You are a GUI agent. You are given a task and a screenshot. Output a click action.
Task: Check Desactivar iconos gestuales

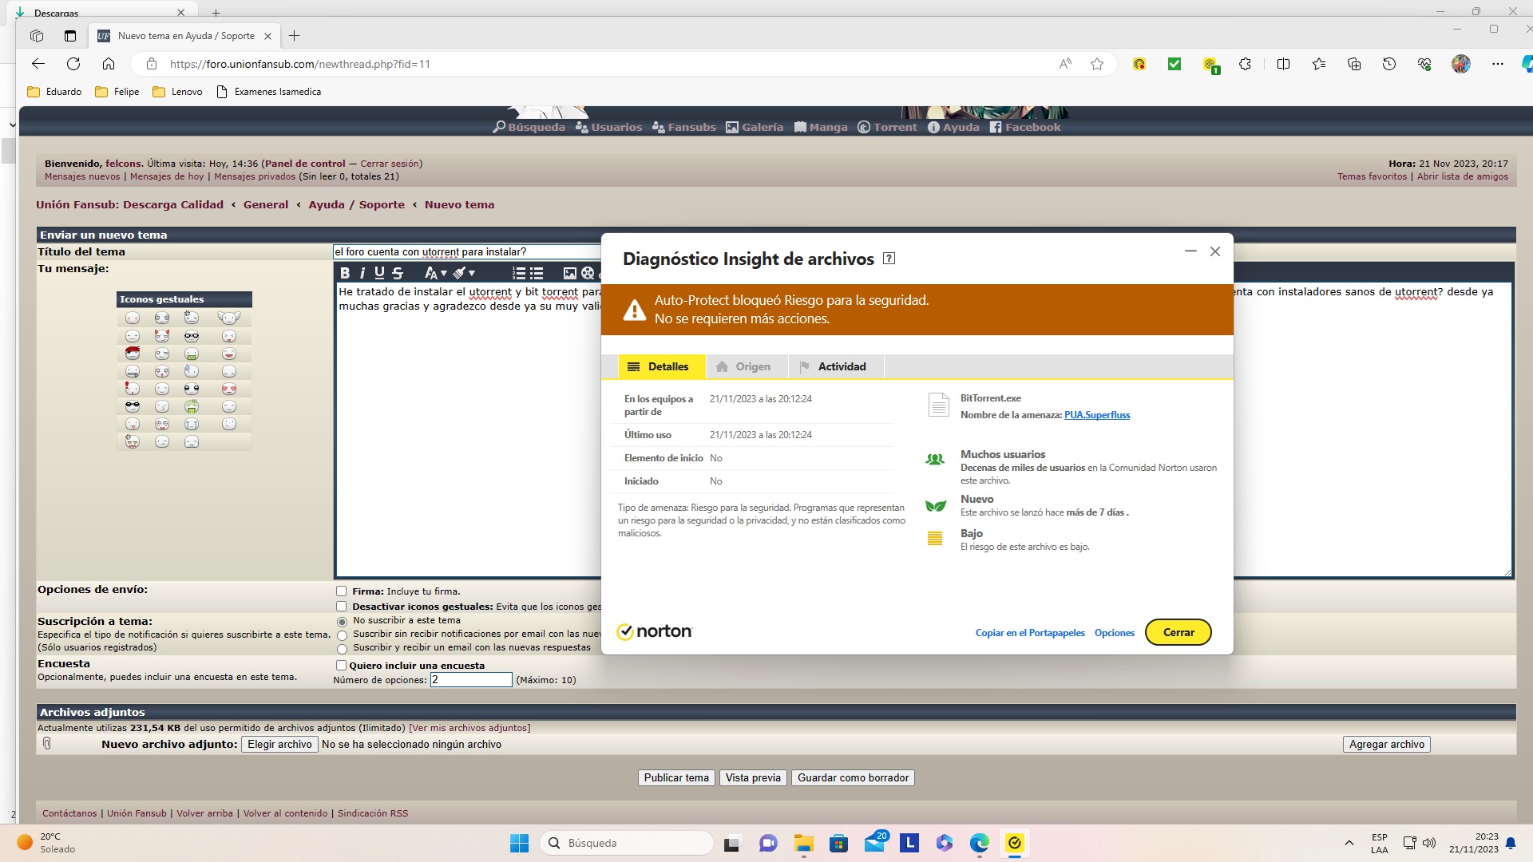pos(342,607)
